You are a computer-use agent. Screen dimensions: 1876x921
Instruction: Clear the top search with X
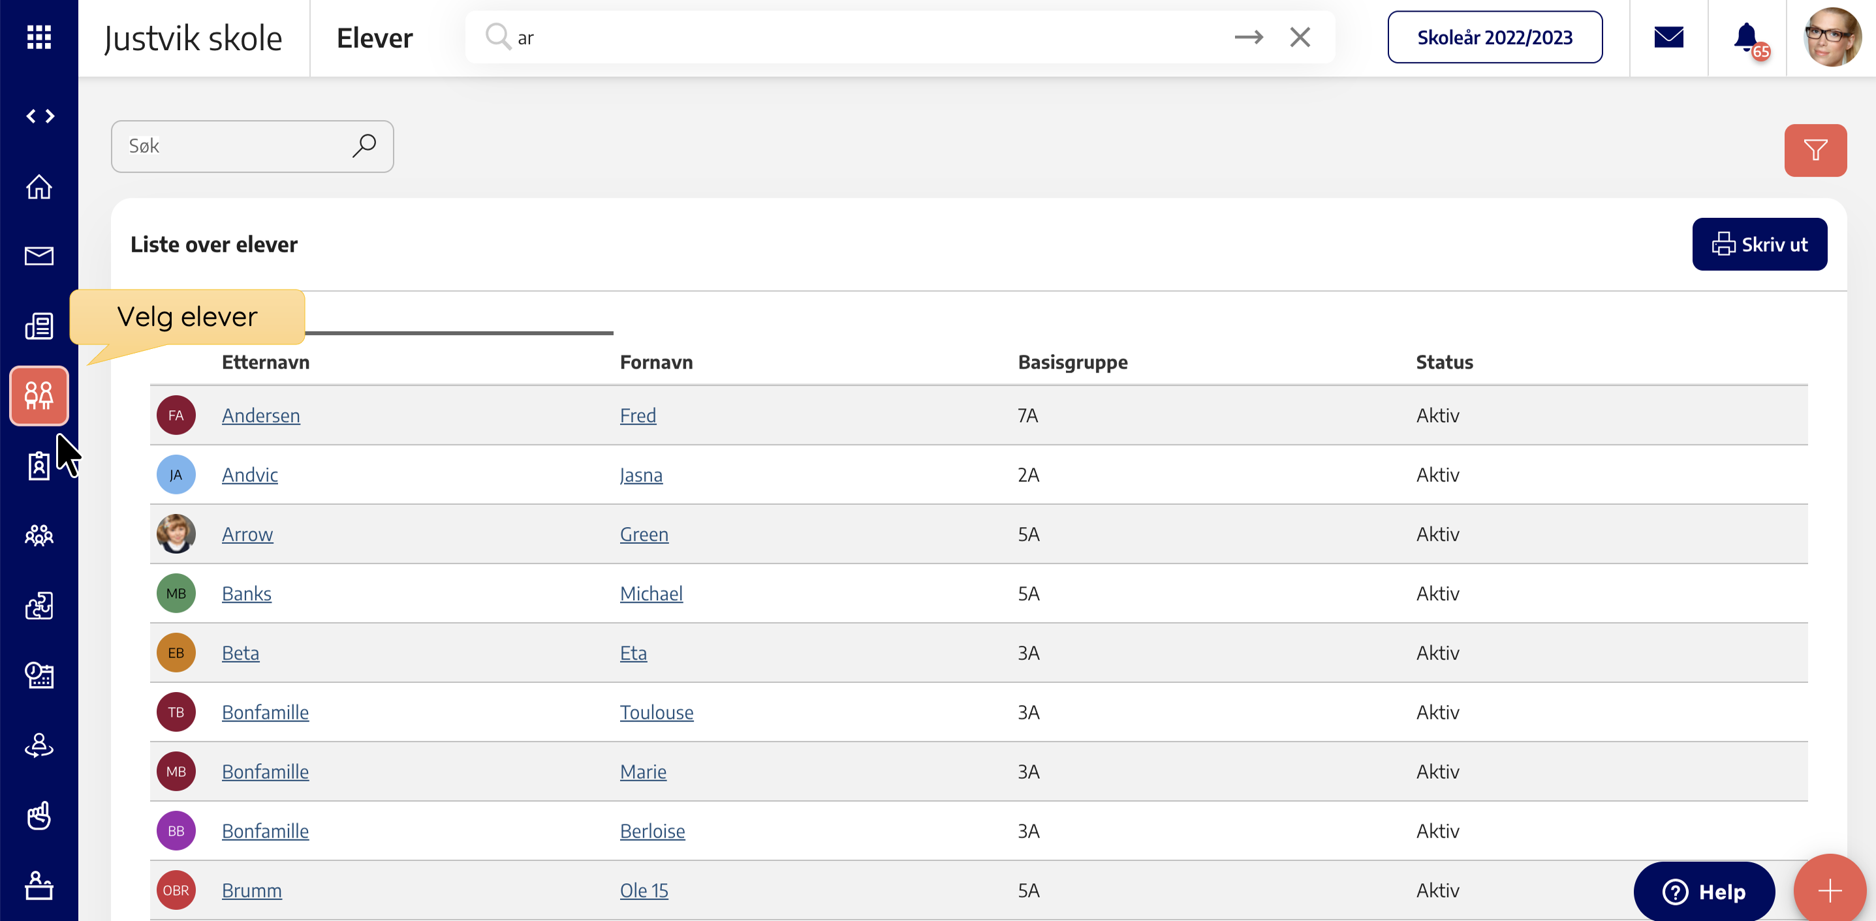tap(1300, 37)
